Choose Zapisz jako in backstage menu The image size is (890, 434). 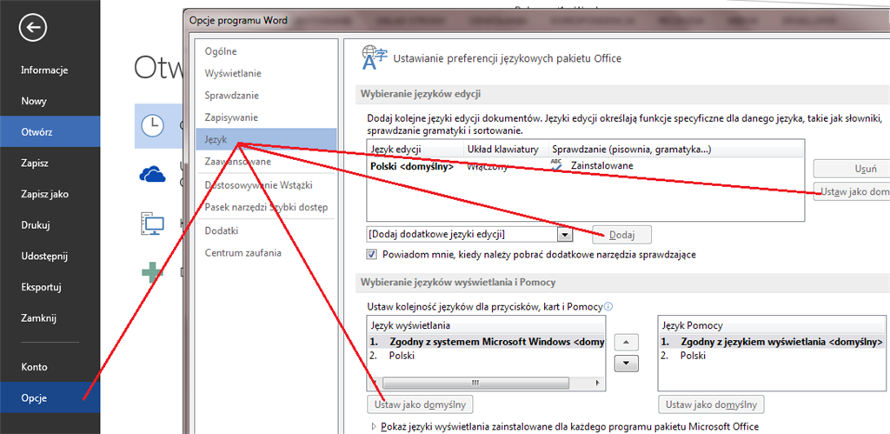[x=45, y=194]
